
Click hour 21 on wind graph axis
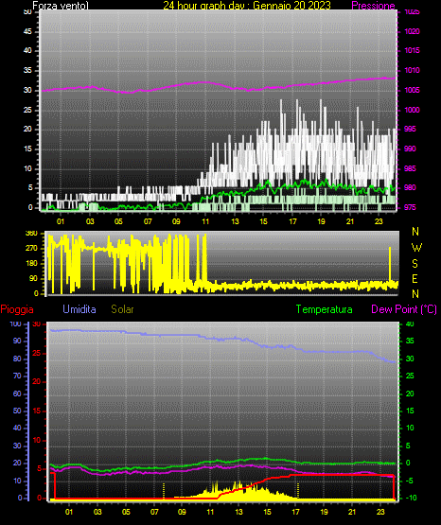[x=350, y=221]
